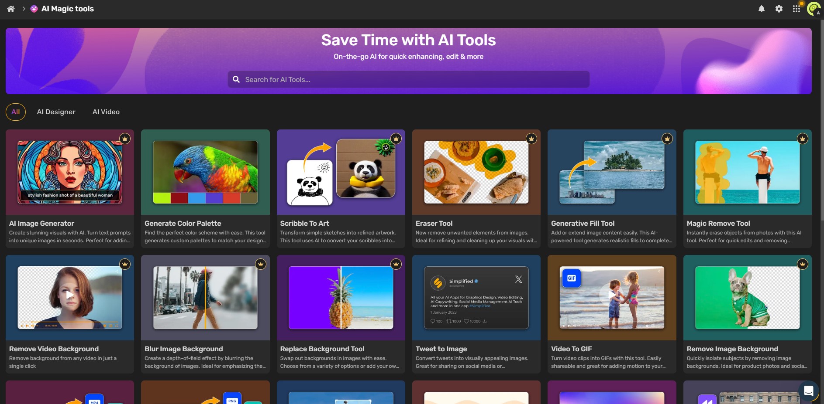The image size is (824, 404).
Task: Switch to the AI Designer tab
Action: [x=56, y=112]
